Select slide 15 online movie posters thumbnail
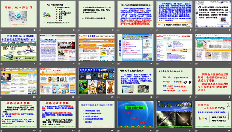Viewport: 232px width, 132px height. click(x=96, y=81)
